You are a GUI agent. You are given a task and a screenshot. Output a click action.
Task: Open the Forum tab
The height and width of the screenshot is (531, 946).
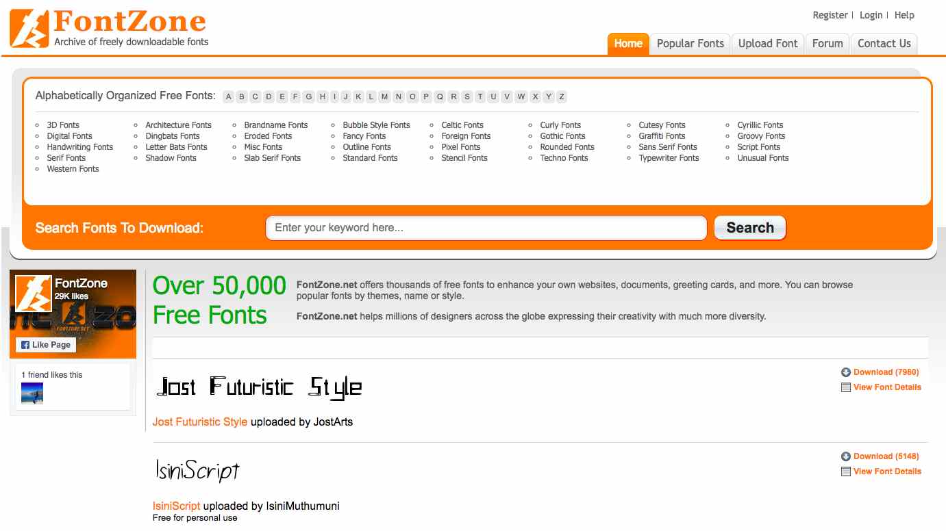(x=827, y=43)
